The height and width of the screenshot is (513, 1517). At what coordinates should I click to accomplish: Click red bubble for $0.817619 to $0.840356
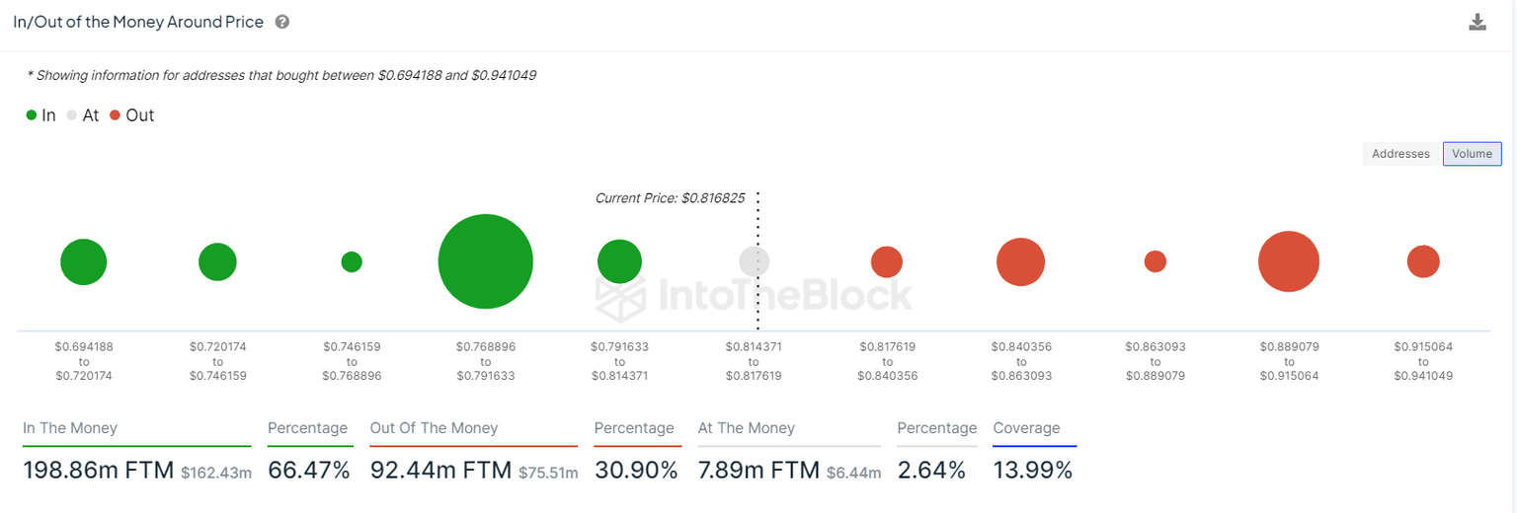point(887,261)
